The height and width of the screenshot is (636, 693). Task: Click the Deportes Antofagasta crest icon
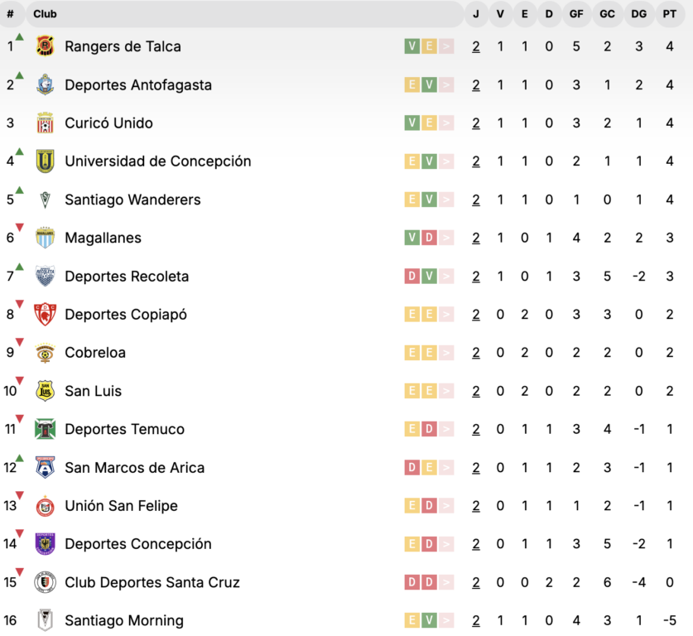coord(45,84)
